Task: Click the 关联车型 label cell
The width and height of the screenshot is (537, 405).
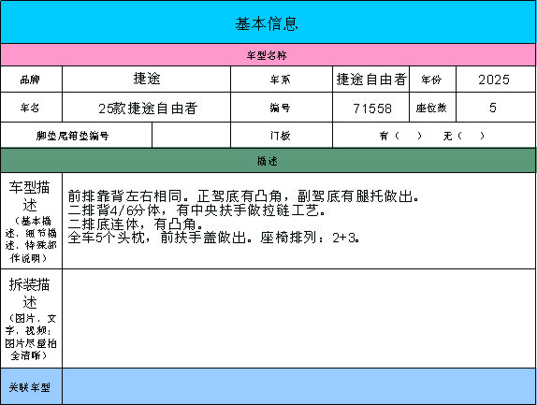Action: click(31, 386)
